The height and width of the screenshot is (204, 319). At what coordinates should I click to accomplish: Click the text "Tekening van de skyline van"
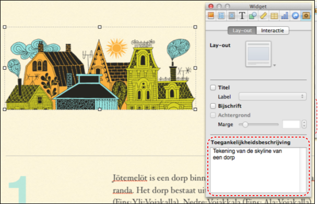click(247, 151)
